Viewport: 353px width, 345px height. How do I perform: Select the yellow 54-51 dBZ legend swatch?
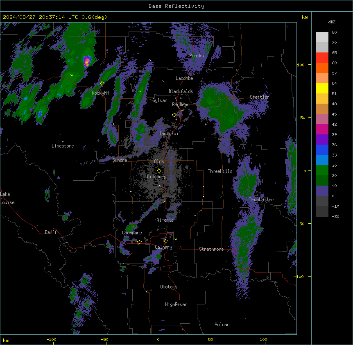coord(322,88)
